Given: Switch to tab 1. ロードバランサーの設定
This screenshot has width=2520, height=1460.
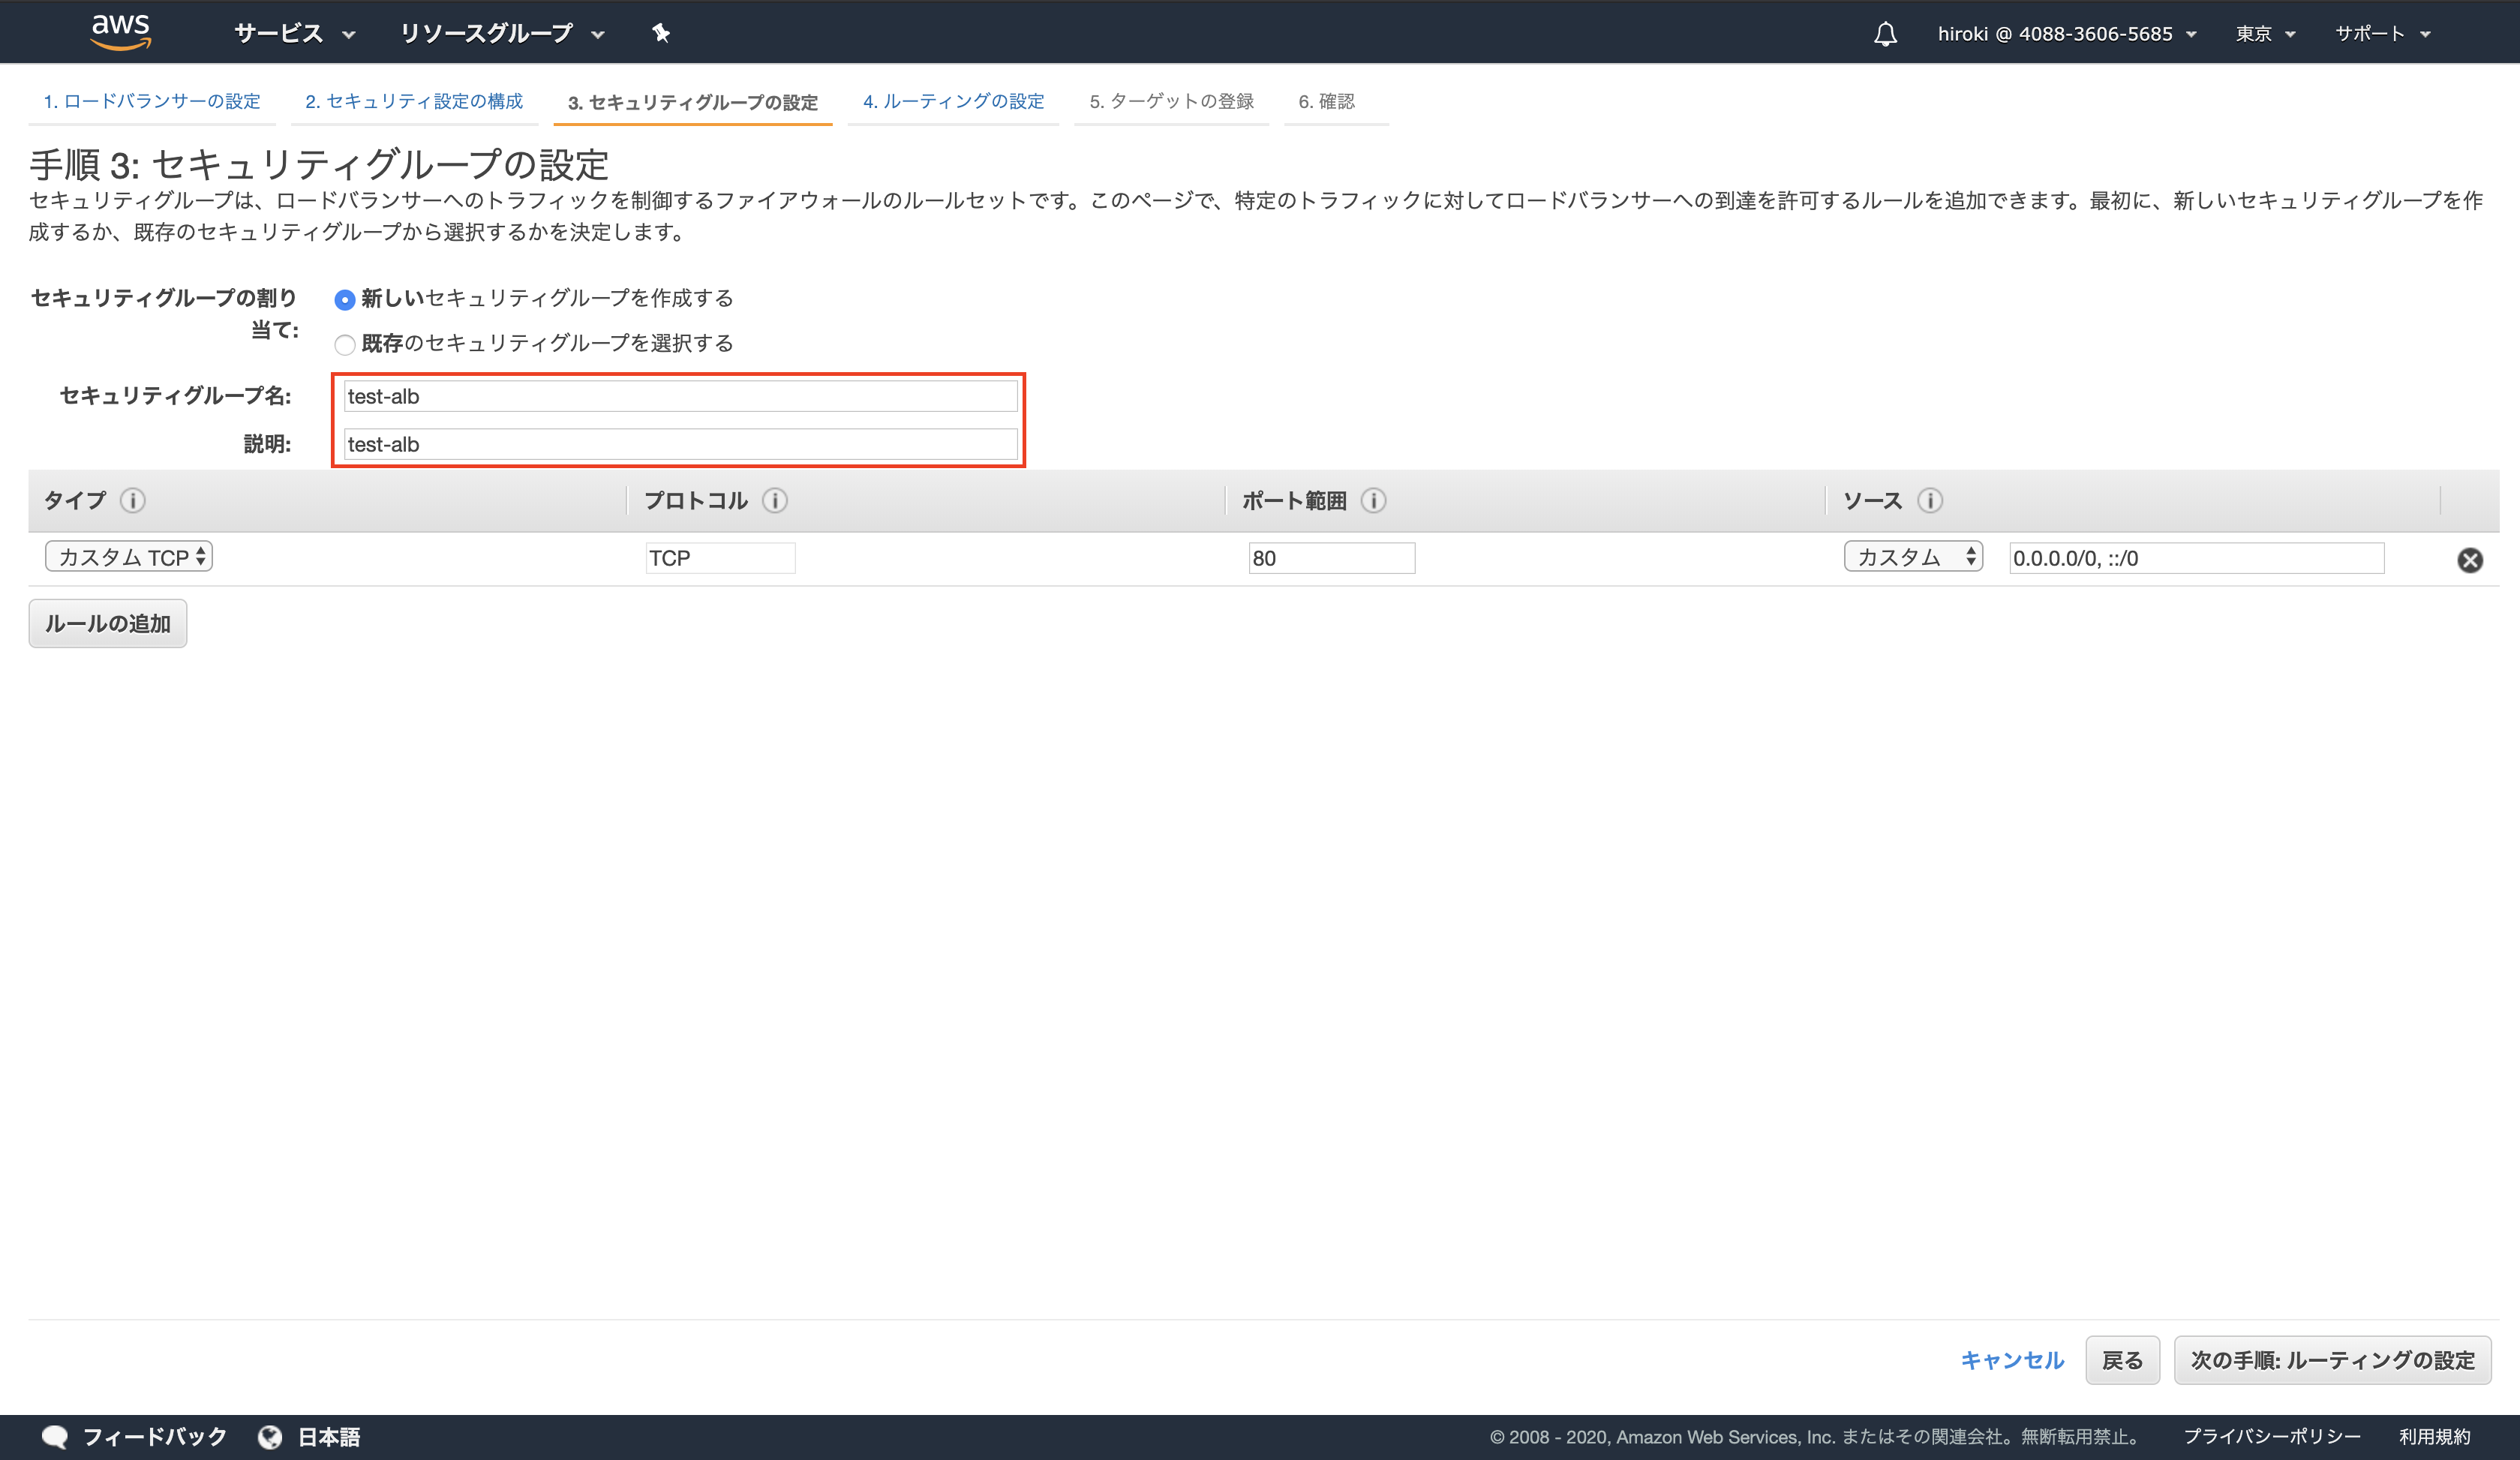Looking at the screenshot, I should pyautogui.click(x=152, y=101).
